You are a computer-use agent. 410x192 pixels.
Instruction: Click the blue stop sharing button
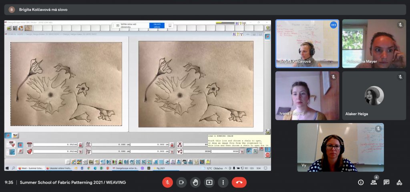tap(157, 25)
